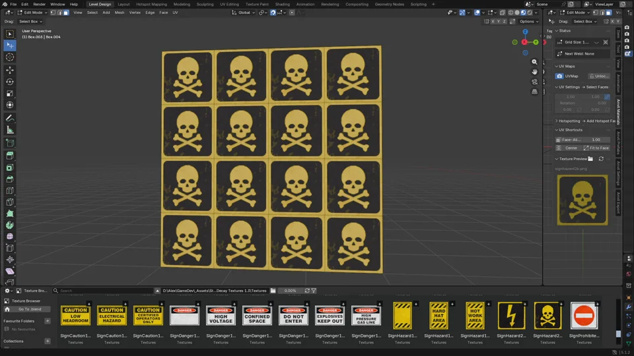Select the High Voltage danger sign thumbnail

221,316
